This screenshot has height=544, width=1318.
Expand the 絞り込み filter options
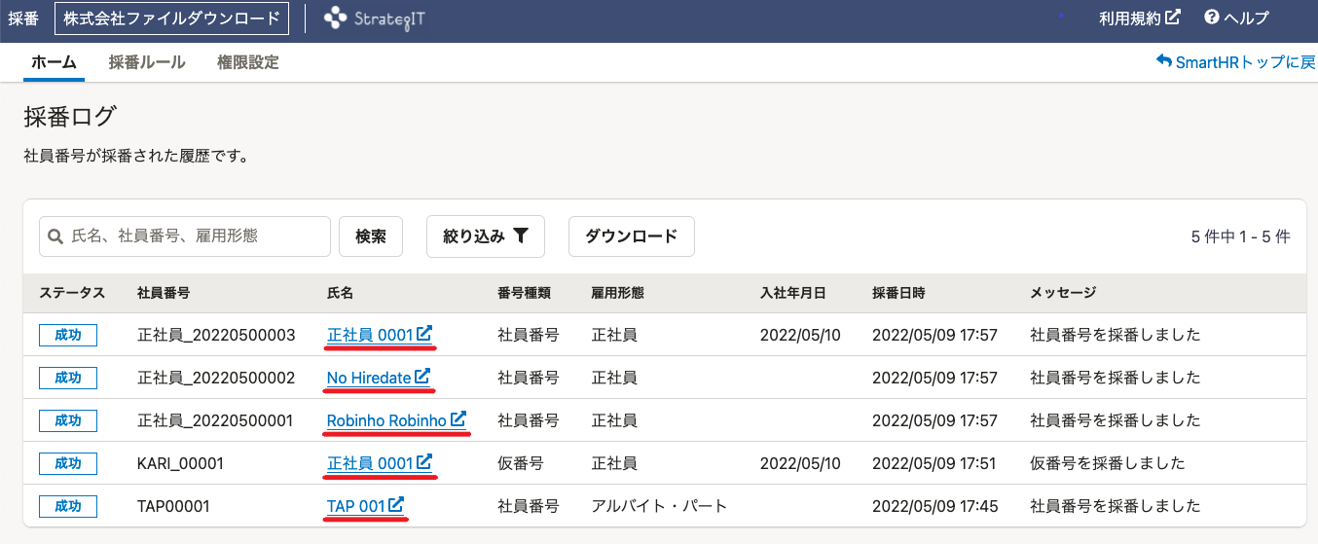click(485, 236)
